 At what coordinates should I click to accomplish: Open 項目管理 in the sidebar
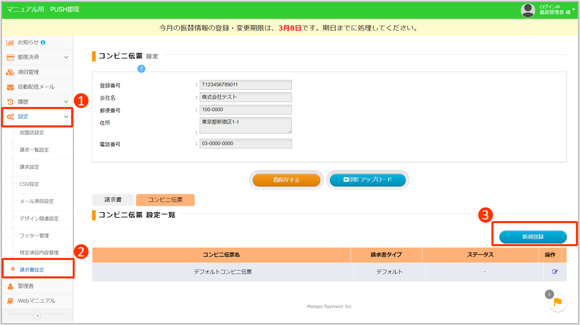tap(28, 72)
